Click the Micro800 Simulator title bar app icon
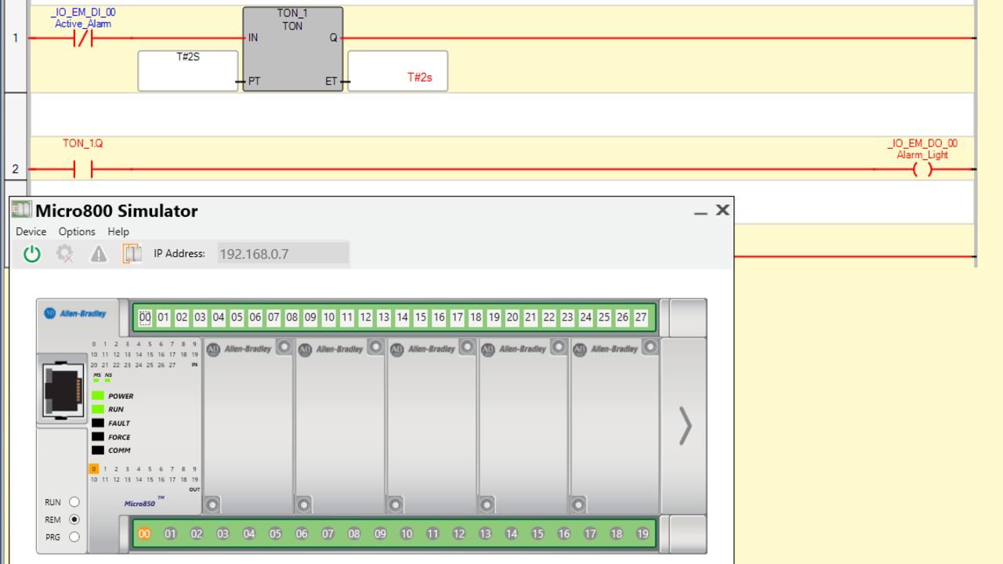Image resolution: width=1003 pixels, height=564 pixels. coord(21,210)
